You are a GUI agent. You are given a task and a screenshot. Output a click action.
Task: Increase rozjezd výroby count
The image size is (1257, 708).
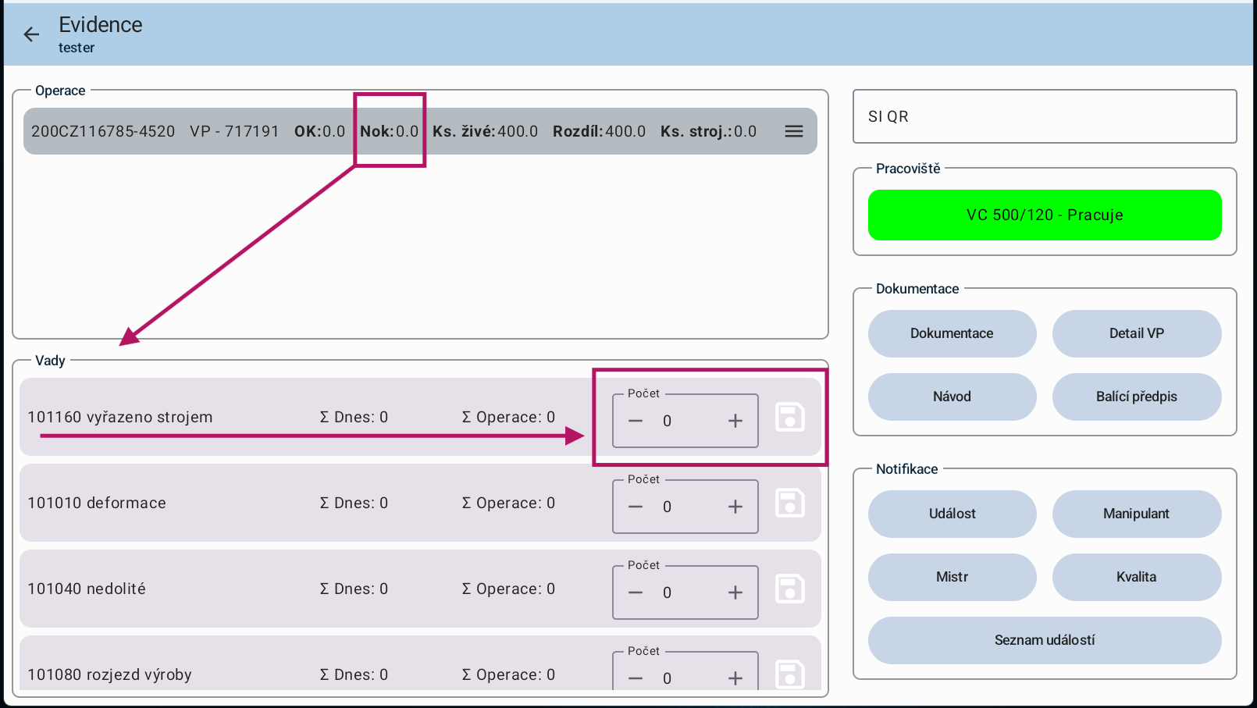pos(735,678)
